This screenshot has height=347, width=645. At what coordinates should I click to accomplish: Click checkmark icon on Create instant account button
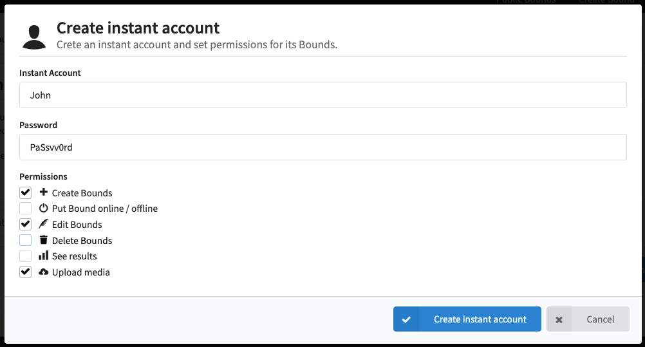[x=406, y=319]
